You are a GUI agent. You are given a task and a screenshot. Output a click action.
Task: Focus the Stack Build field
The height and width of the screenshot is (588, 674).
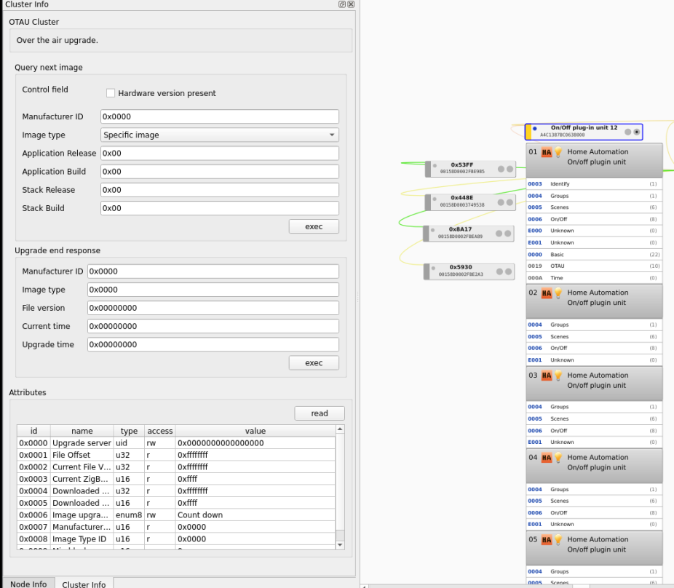point(220,208)
